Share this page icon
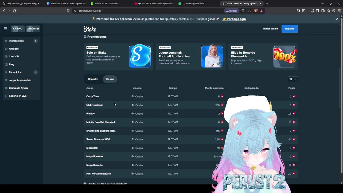Image resolution: width=343 pixels, height=193 pixels. click(x=249, y=11)
